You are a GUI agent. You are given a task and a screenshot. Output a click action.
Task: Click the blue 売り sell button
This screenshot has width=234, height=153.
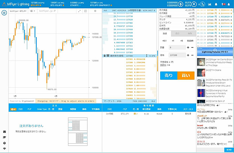pyautogui.click(x=169, y=76)
